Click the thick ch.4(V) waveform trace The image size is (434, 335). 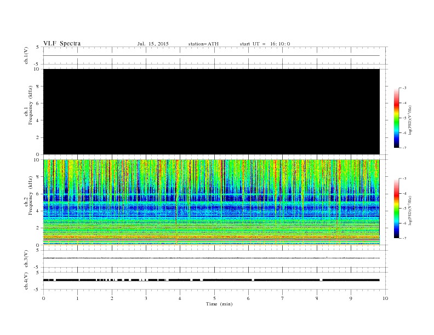coord(212,280)
